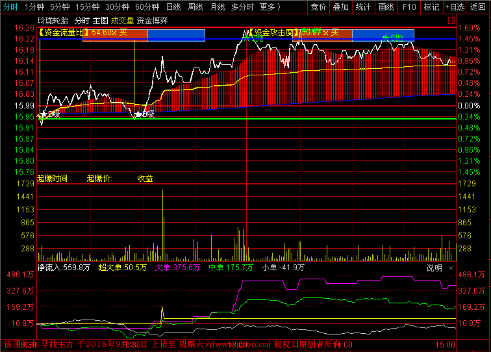The width and height of the screenshot is (491, 352).
Task: Expand the 更多 periods dropdown
Action: 270,7
